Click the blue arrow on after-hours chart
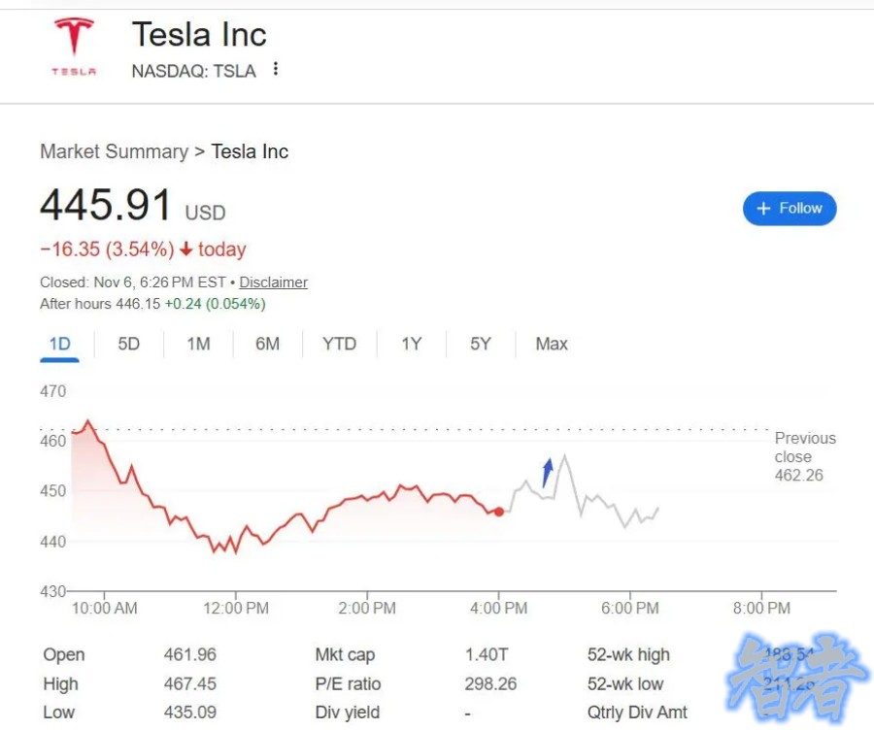874x730 pixels. coord(547,472)
